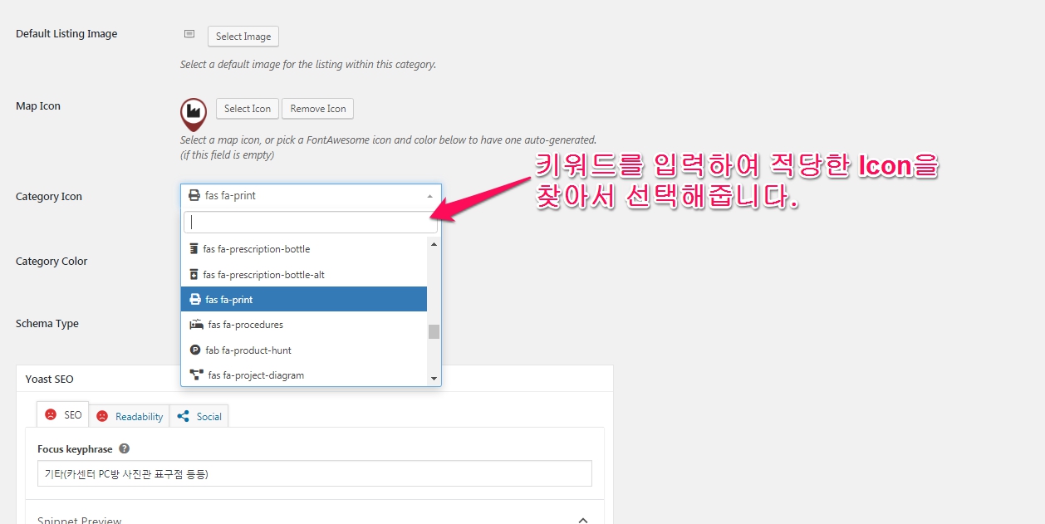
Task: Select the highlighted fas fa-print option
Action: click(x=304, y=300)
